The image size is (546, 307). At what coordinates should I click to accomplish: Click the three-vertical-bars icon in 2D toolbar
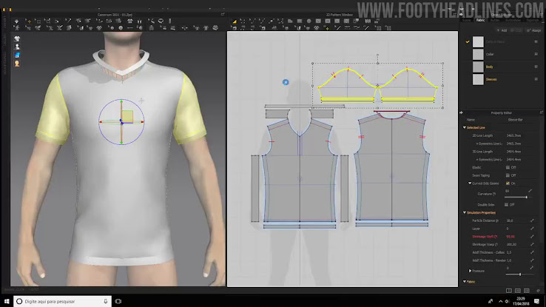point(368,21)
